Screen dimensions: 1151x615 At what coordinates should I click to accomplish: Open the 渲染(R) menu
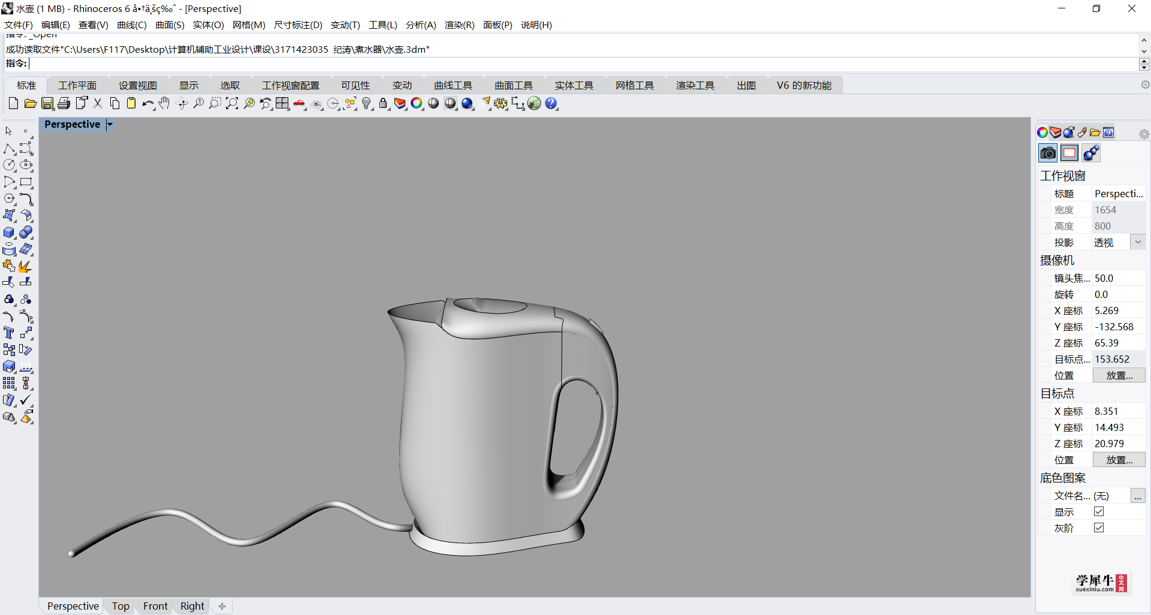[x=459, y=25]
